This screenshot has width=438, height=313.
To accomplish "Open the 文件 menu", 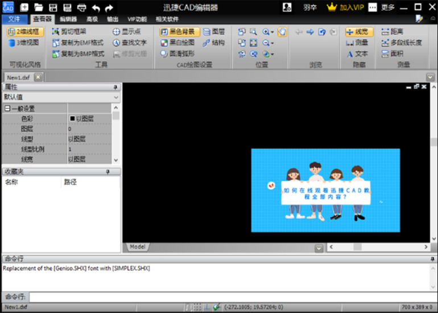I will tap(14, 19).
